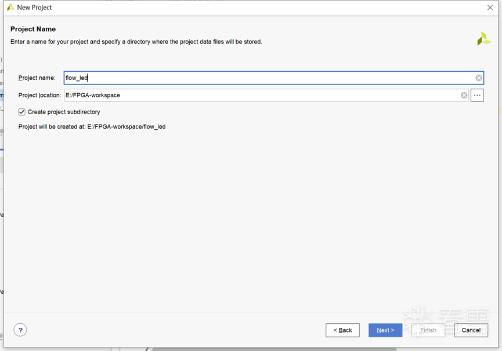The image size is (502, 351).
Task: Close the New Project dialog
Action: pyautogui.click(x=490, y=8)
